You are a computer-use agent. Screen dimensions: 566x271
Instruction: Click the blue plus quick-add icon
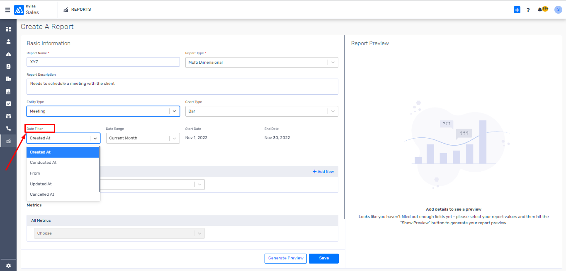tap(517, 10)
